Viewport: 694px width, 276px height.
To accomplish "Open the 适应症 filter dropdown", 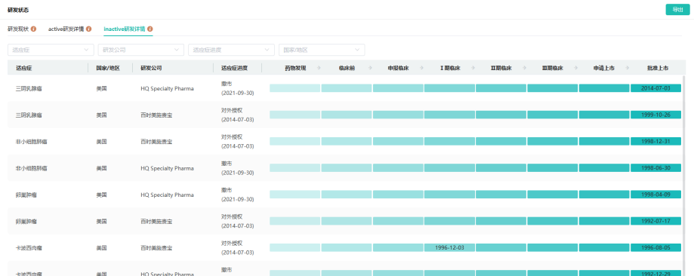I will [51, 50].
